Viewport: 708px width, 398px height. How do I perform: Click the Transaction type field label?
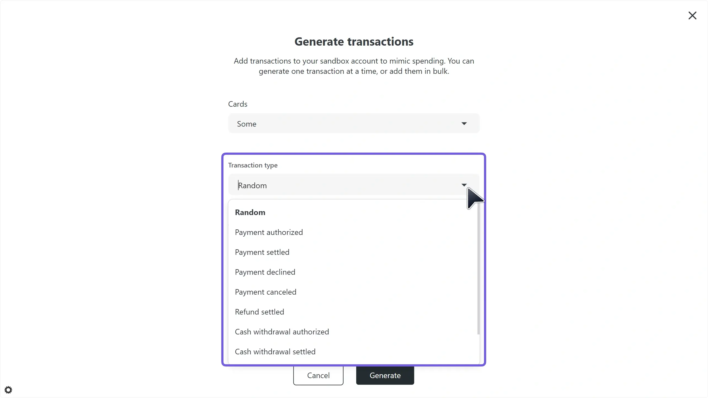pos(253,165)
